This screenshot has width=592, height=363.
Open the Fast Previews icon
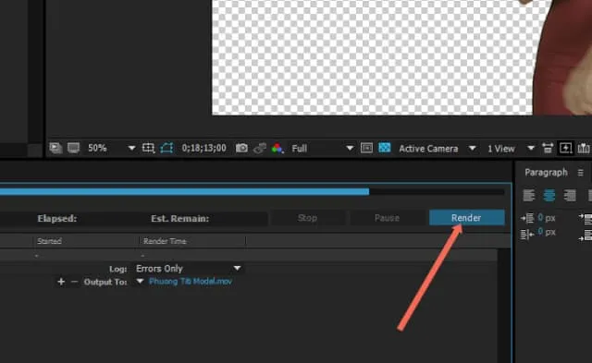coord(565,148)
